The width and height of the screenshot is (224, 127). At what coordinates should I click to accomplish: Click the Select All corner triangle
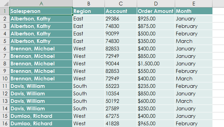[x=6, y=4]
